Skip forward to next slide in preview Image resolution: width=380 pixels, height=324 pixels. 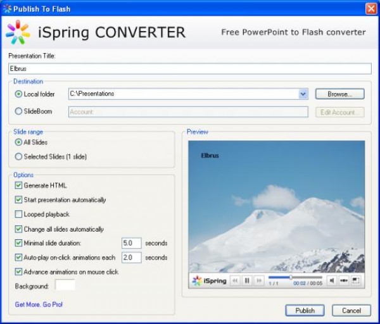(259, 281)
